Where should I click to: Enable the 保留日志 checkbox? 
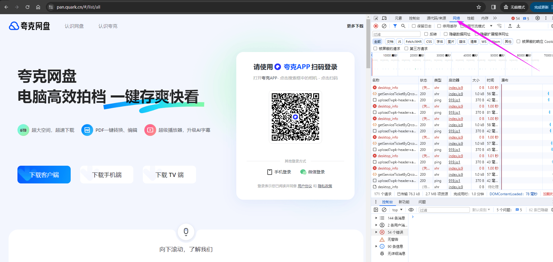pyautogui.click(x=414, y=26)
